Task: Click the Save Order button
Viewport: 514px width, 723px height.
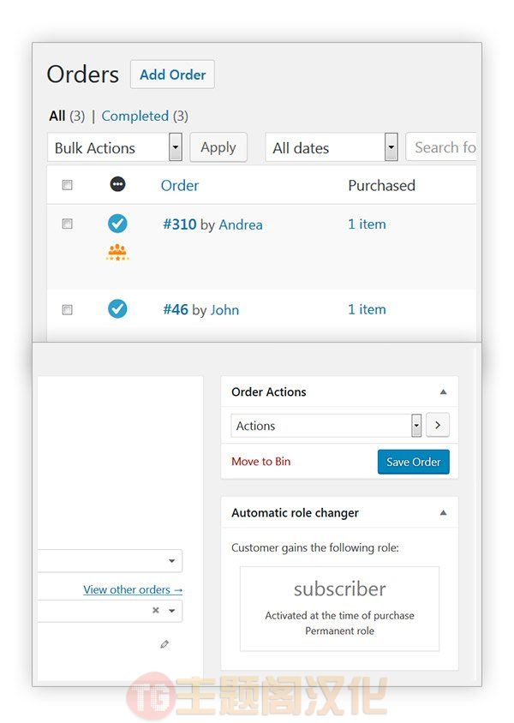Action: [414, 462]
